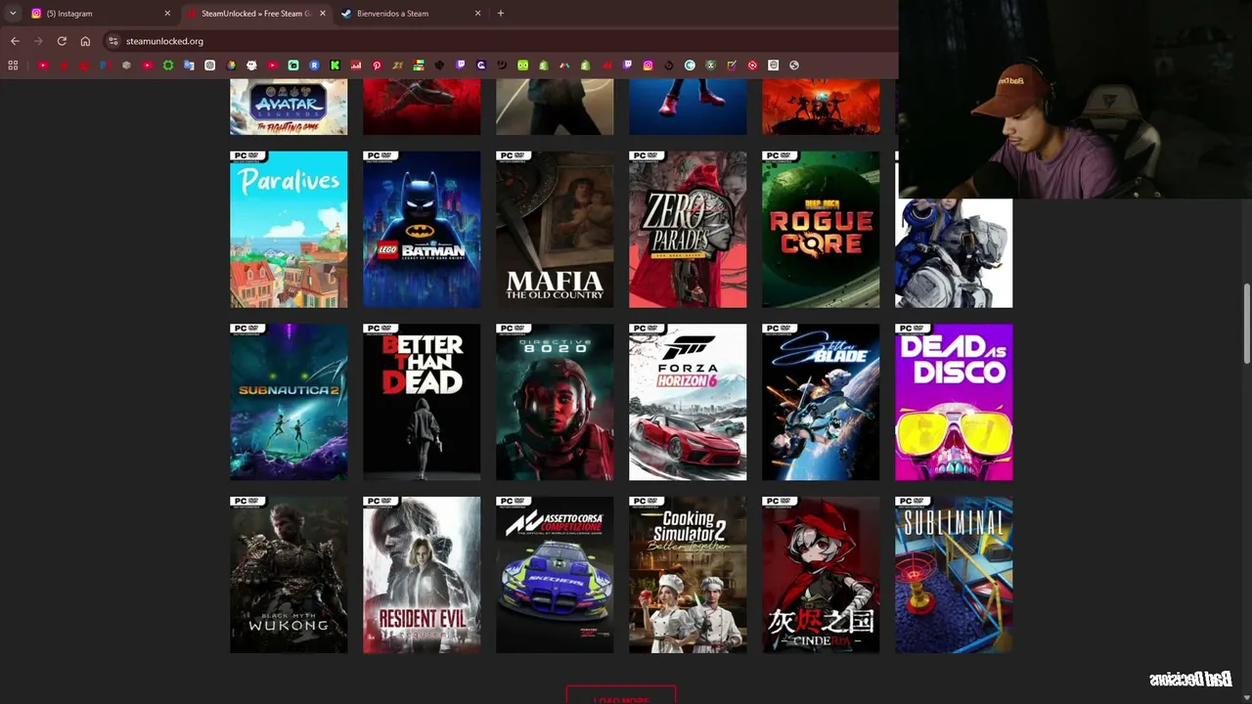Viewport: 1252px width, 704px height.
Task: Open the browser home page
Action: point(85,41)
